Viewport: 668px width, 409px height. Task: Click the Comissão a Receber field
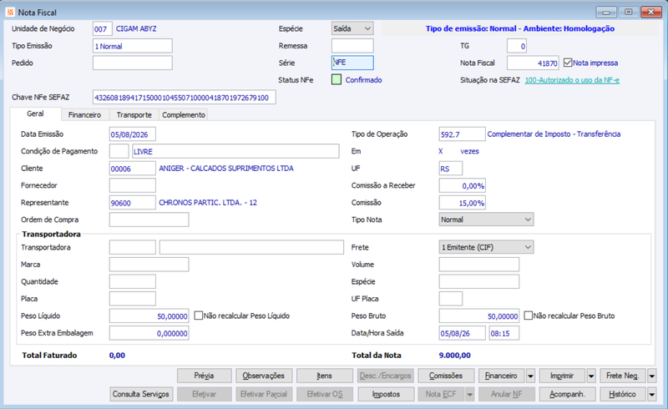(x=463, y=185)
